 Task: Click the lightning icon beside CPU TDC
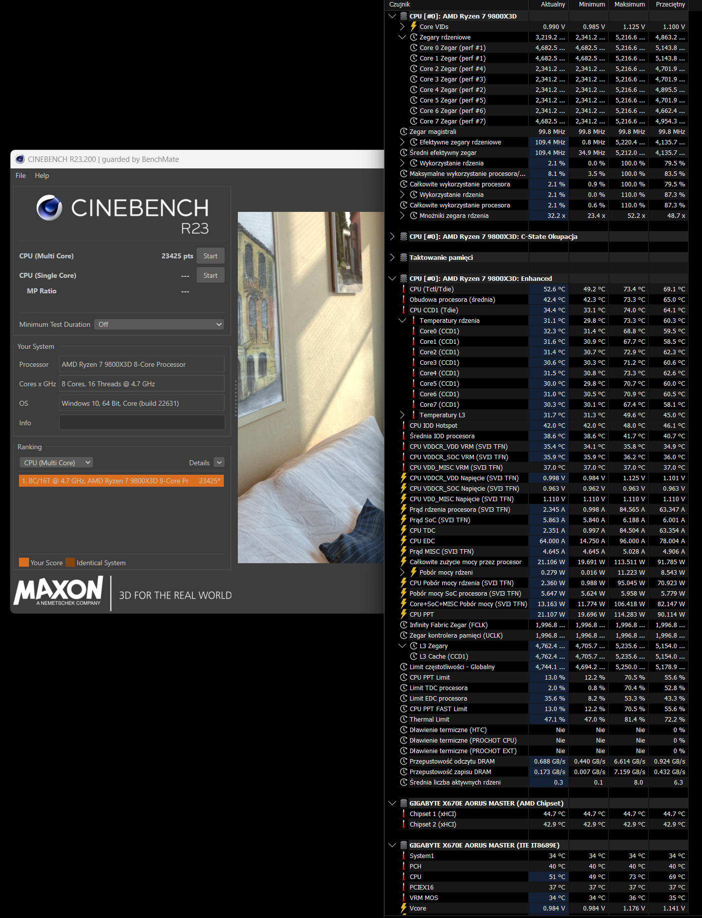click(404, 530)
